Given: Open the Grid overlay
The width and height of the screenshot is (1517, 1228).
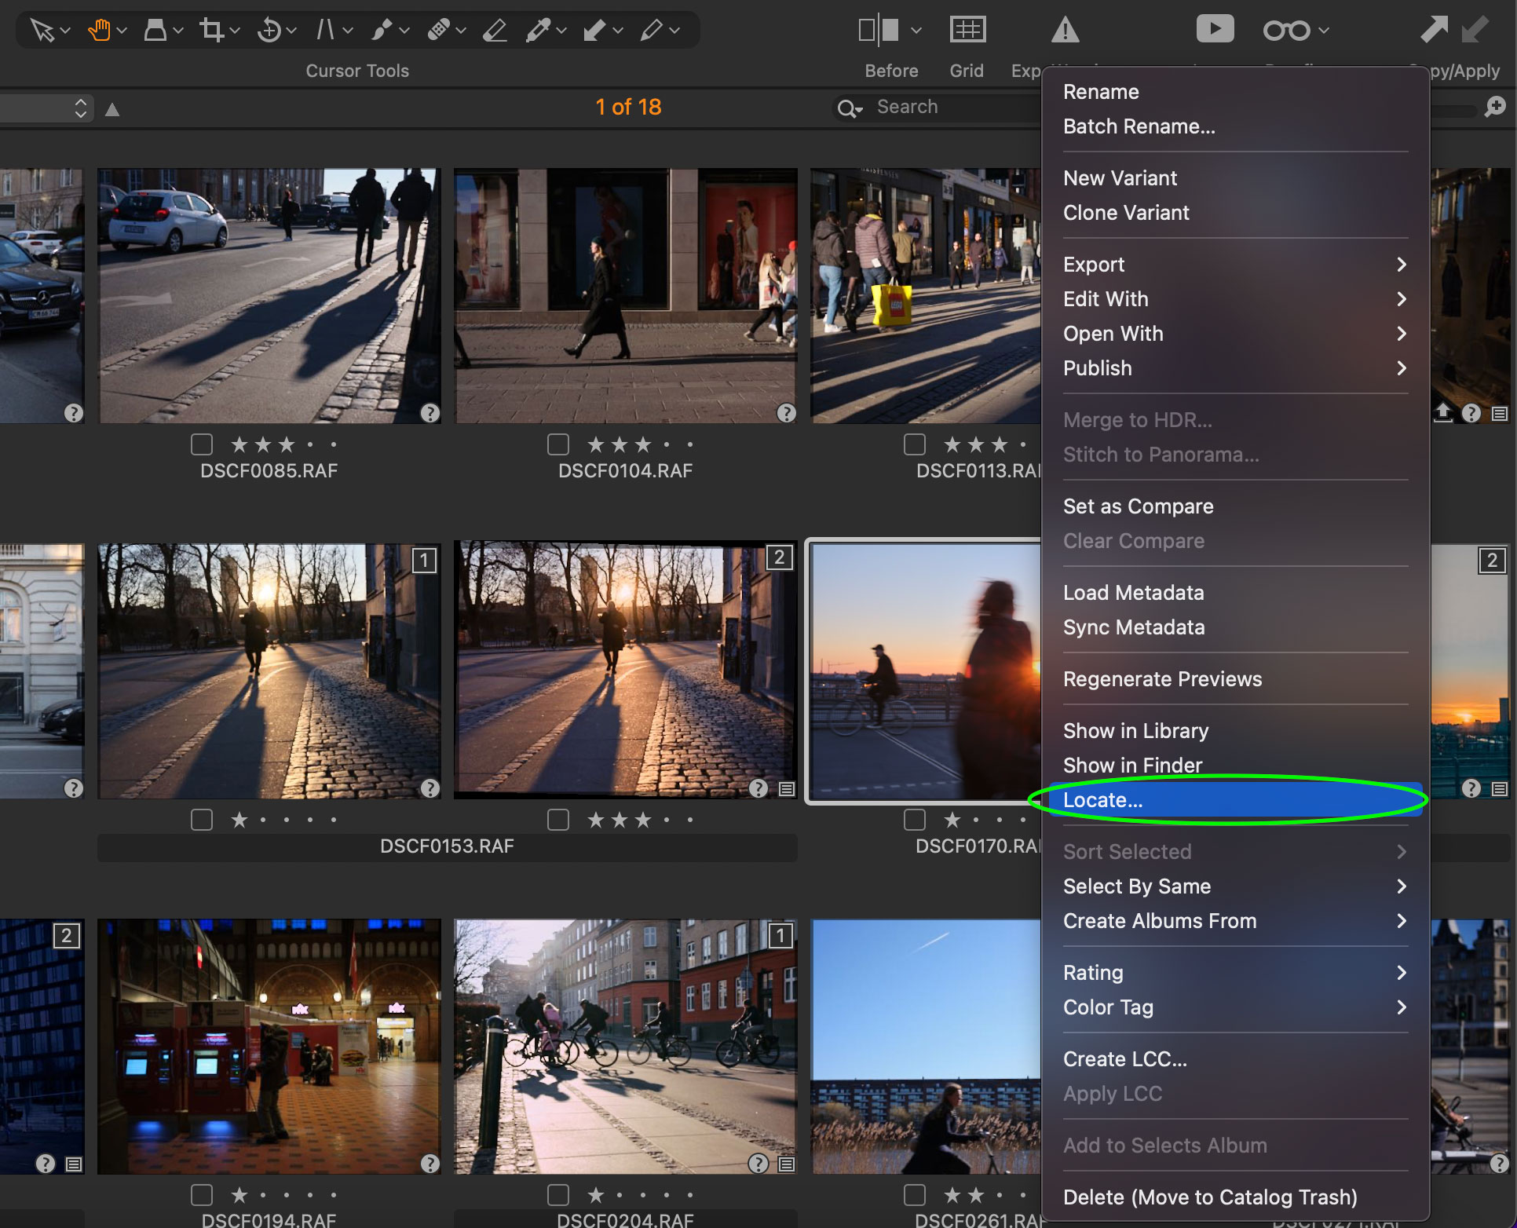Looking at the screenshot, I should (x=967, y=29).
